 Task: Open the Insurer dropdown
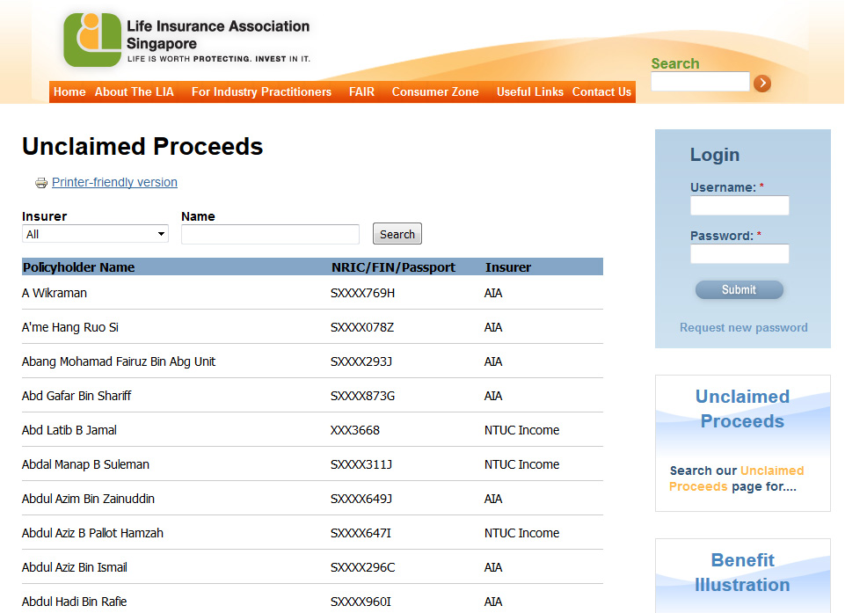tap(95, 234)
